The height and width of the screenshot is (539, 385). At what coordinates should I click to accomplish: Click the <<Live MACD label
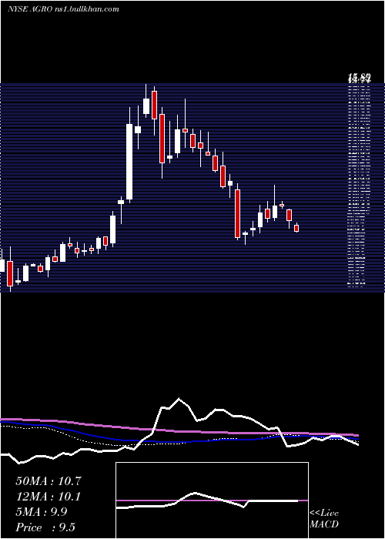(324, 519)
